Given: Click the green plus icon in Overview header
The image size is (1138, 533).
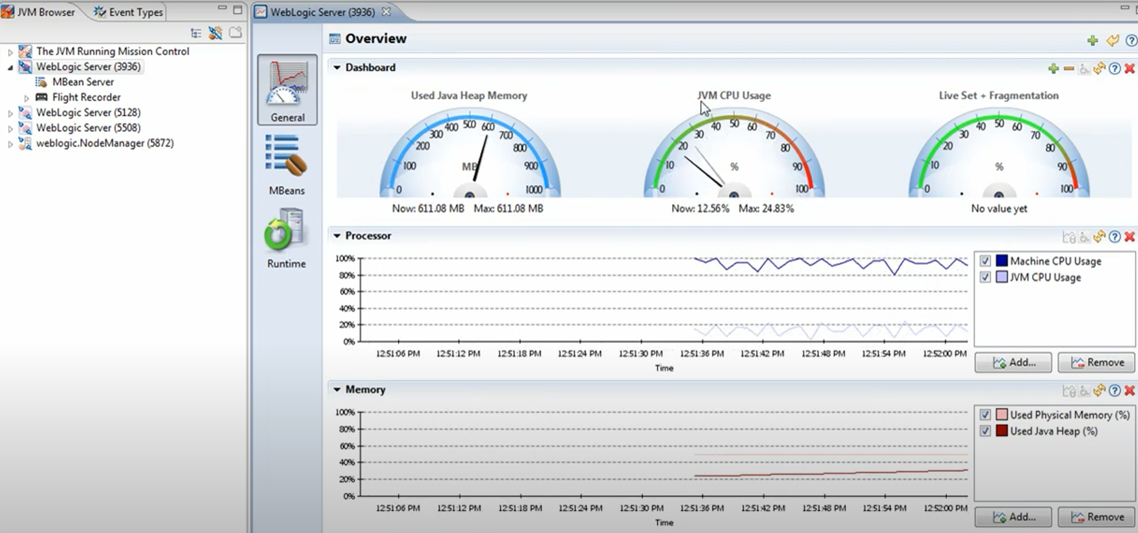Looking at the screenshot, I should pos(1092,40).
